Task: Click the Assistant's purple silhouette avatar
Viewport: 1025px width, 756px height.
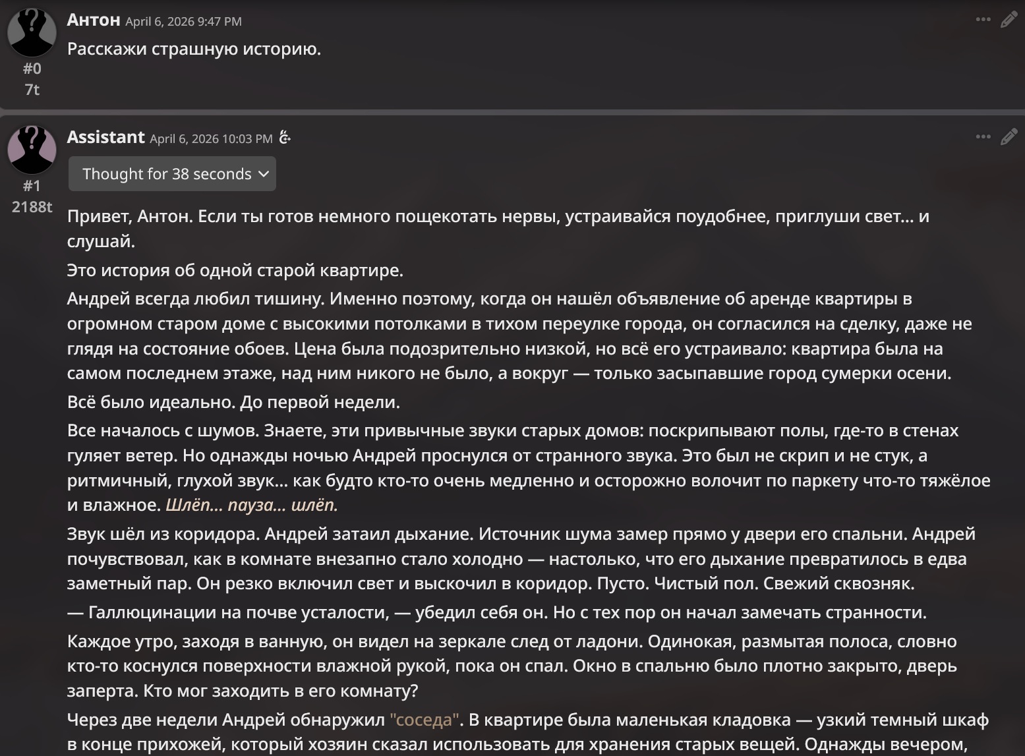Action: (32, 149)
